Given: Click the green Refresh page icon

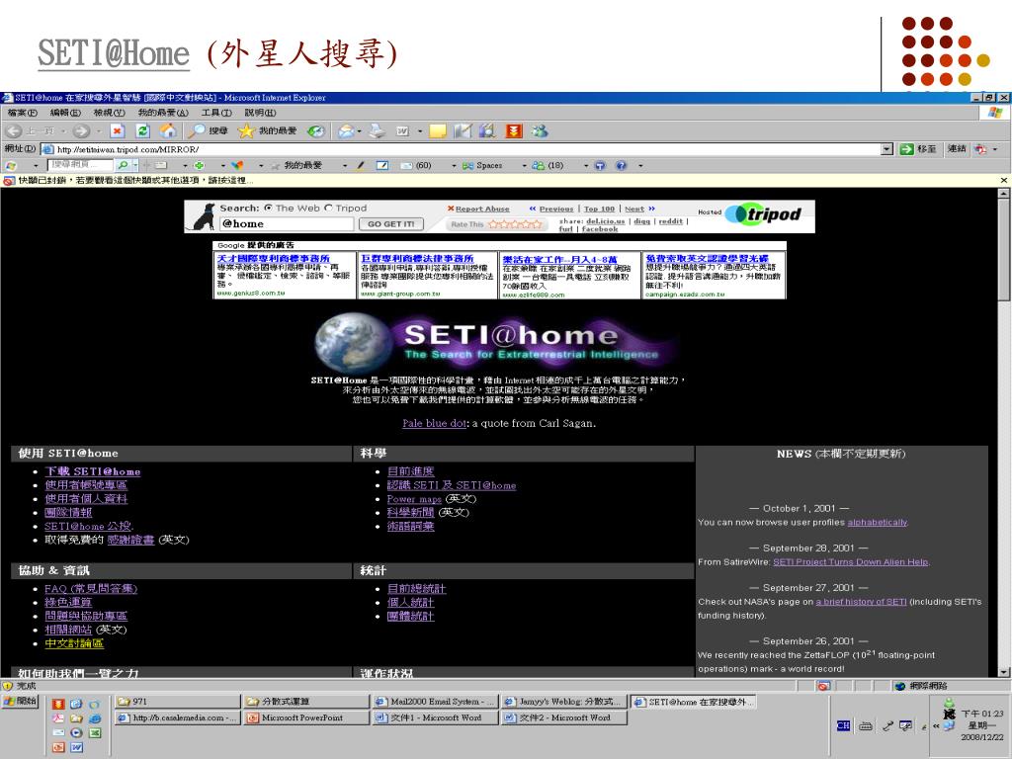Looking at the screenshot, I should coord(142,131).
